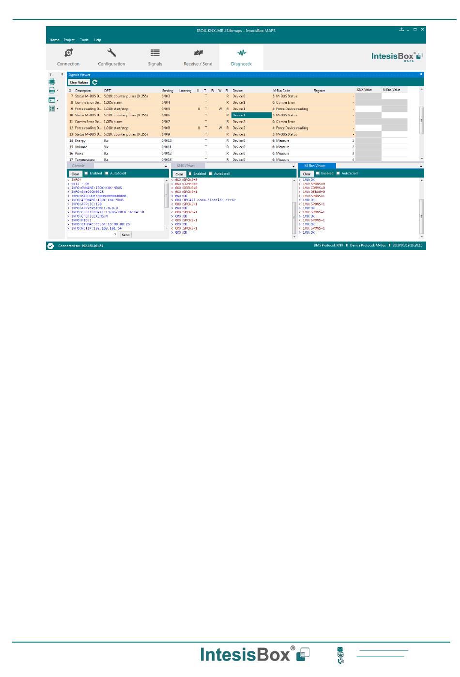Toggle the Enabled checkbox in the M-Bus Viewer
Screen dimensions: 460x677
pos(318,173)
